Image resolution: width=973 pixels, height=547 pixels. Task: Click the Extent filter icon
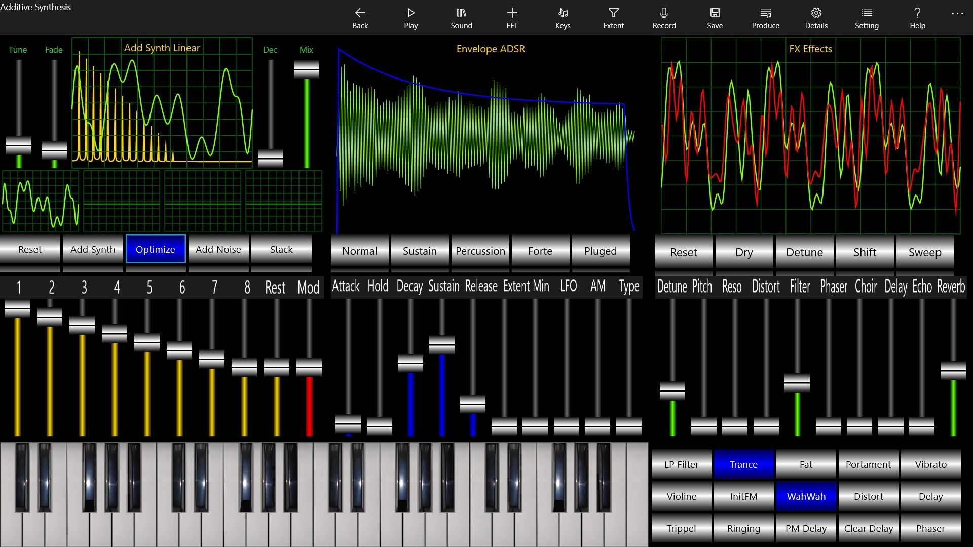click(x=613, y=18)
